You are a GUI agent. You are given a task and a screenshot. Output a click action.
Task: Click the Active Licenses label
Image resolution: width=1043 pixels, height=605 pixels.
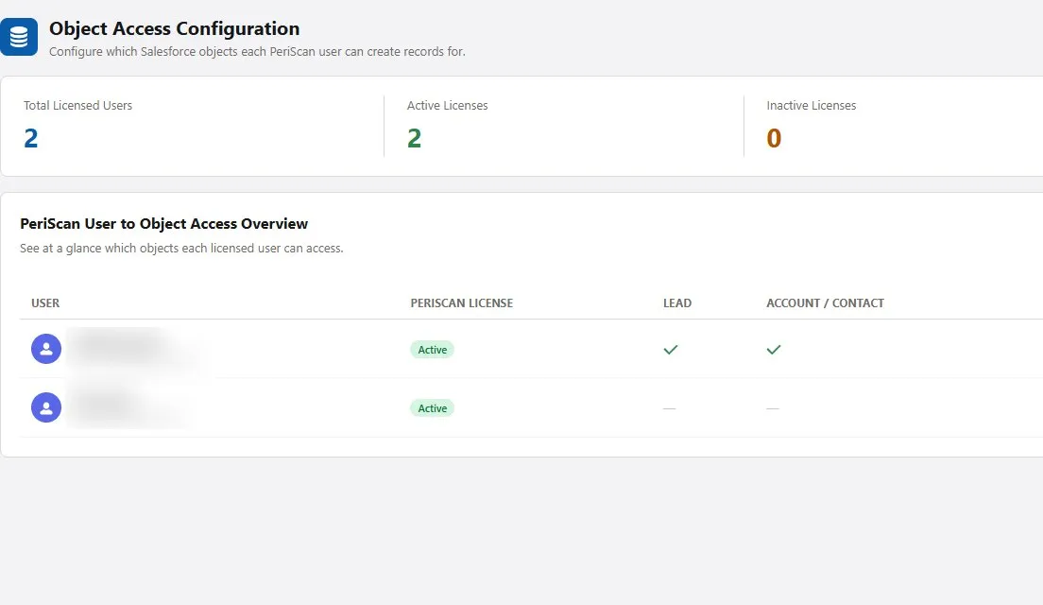tap(447, 105)
